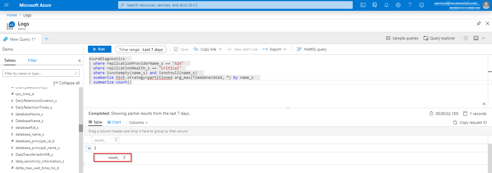Click into the query editor AzureDiagnostics line
The height and width of the screenshot is (173, 492).
pos(107,59)
